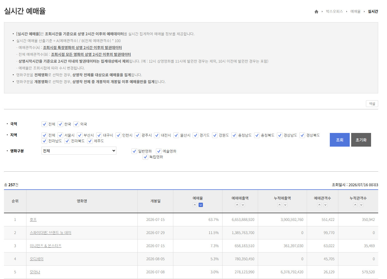This screenshot has width=387, height=279.
Task: Sort 예매매출액 column ascending arrow
Action: 237,205
